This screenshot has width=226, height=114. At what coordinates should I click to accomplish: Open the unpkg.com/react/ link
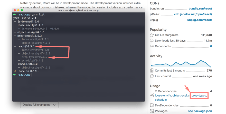click(200, 20)
